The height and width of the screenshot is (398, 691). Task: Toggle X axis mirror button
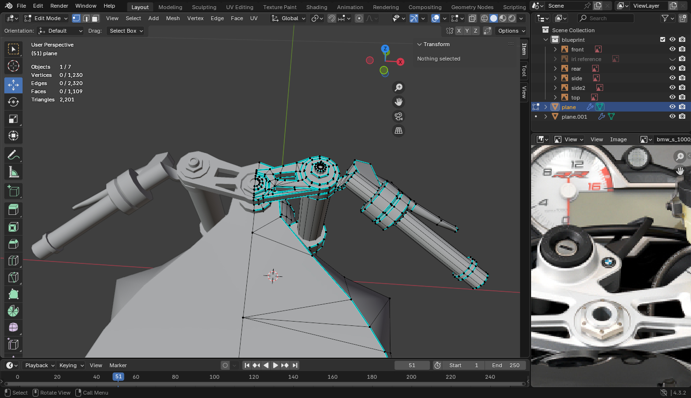click(x=459, y=31)
